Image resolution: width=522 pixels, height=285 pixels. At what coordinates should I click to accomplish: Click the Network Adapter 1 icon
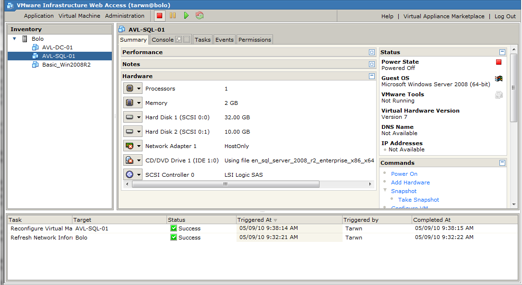[130, 146]
